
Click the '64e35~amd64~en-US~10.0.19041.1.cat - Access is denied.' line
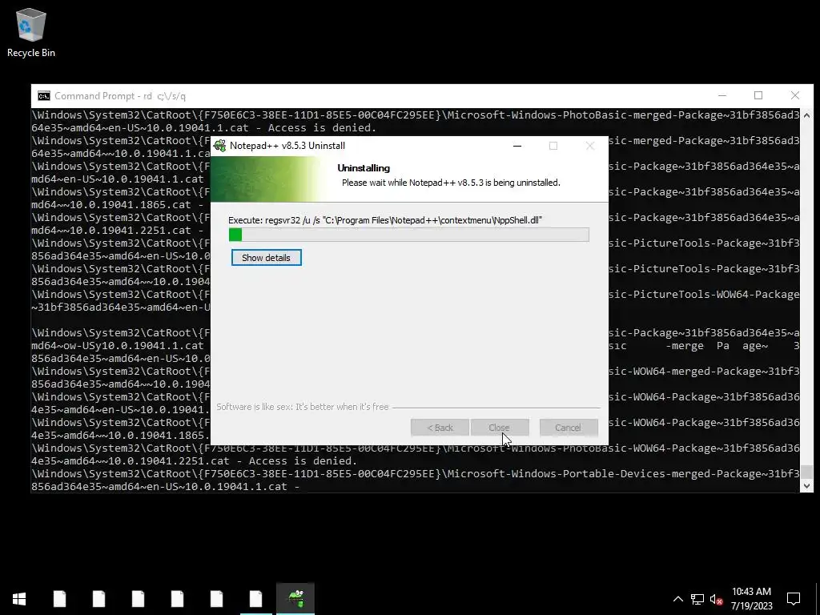[x=204, y=127]
